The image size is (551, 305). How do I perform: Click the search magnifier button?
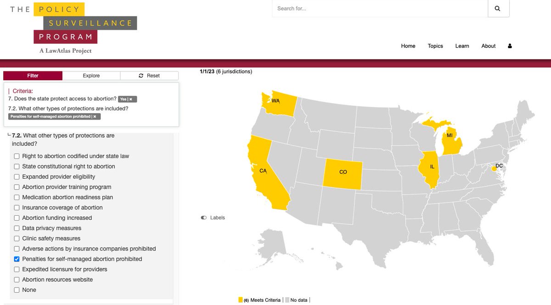(498, 8)
